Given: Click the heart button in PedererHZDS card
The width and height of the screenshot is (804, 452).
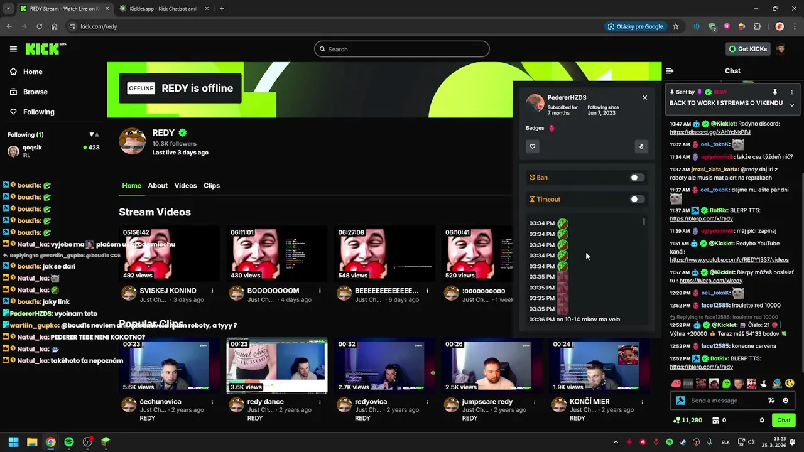Looking at the screenshot, I should 533,146.
